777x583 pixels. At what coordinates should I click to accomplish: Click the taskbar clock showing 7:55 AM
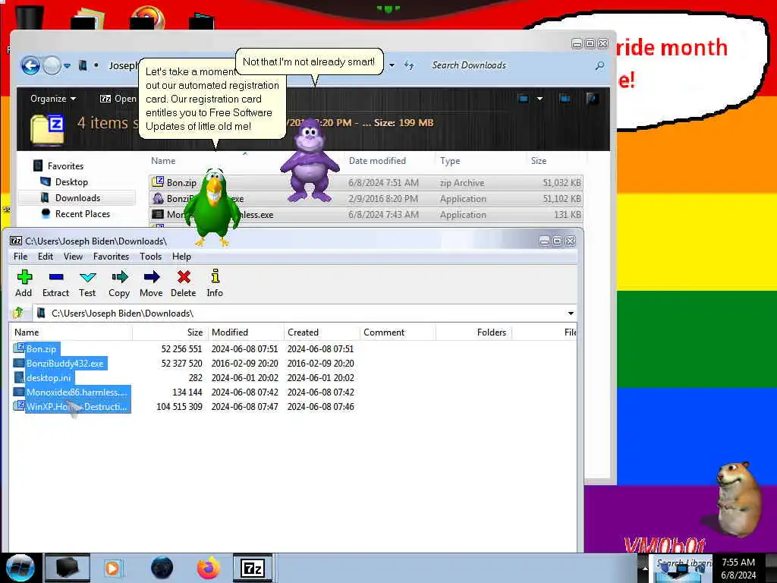[738, 569]
